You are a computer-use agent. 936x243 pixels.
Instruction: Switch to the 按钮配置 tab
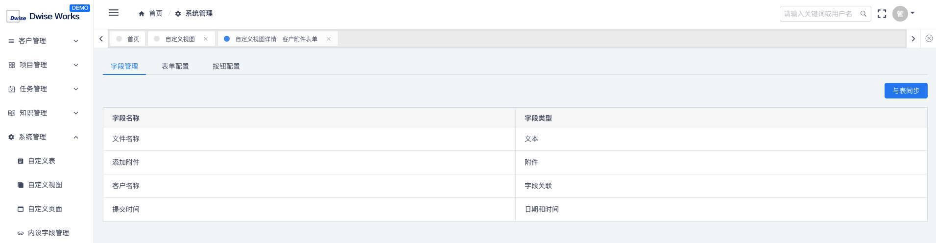coord(226,66)
